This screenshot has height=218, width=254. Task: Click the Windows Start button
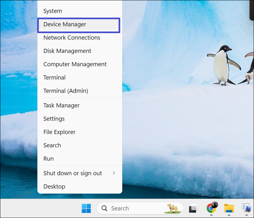86,208
